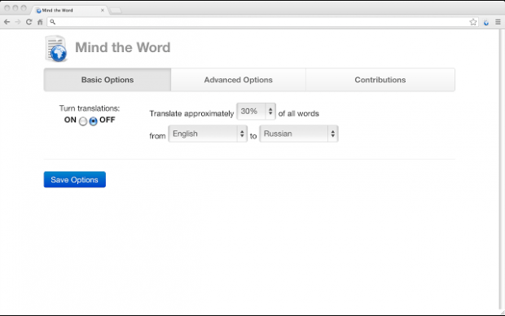Select the Basic Options tab
505x316 pixels.
point(108,80)
